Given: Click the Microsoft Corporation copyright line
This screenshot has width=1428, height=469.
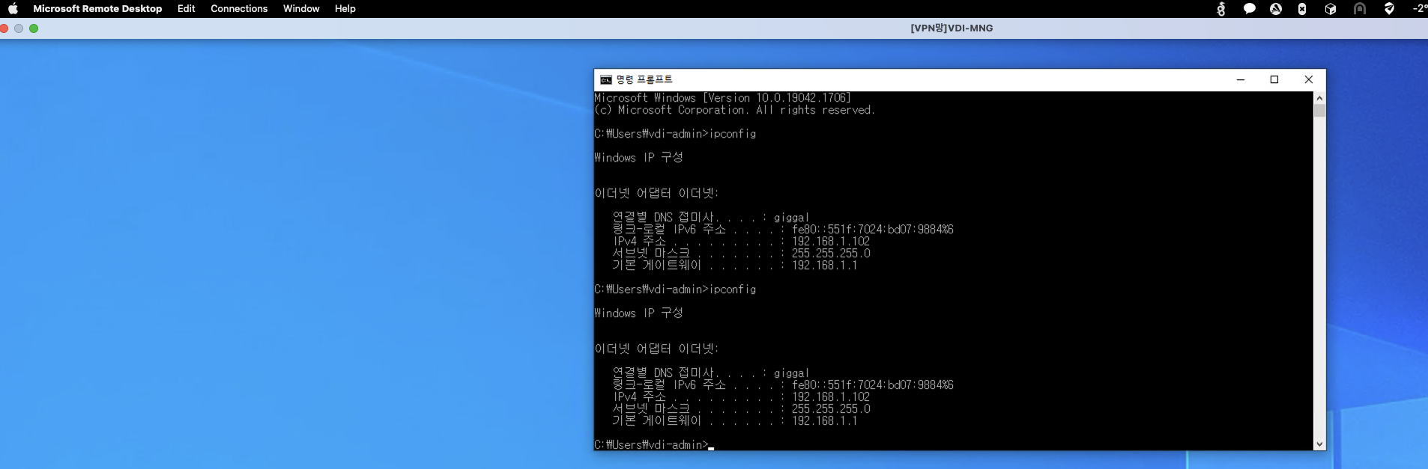Looking at the screenshot, I should coord(734,110).
